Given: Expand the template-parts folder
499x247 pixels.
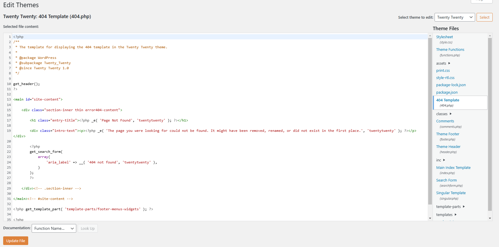Looking at the screenshot, I should tap(450, 207).
